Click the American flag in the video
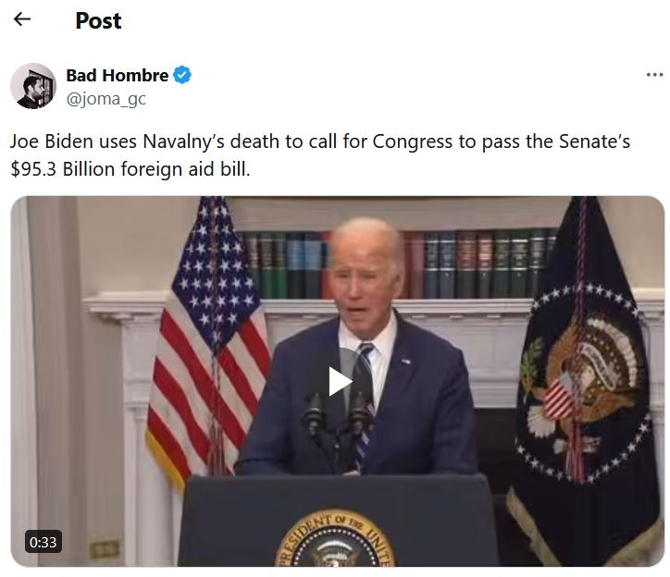Screen dimensions: 670x577 [208, 338]
